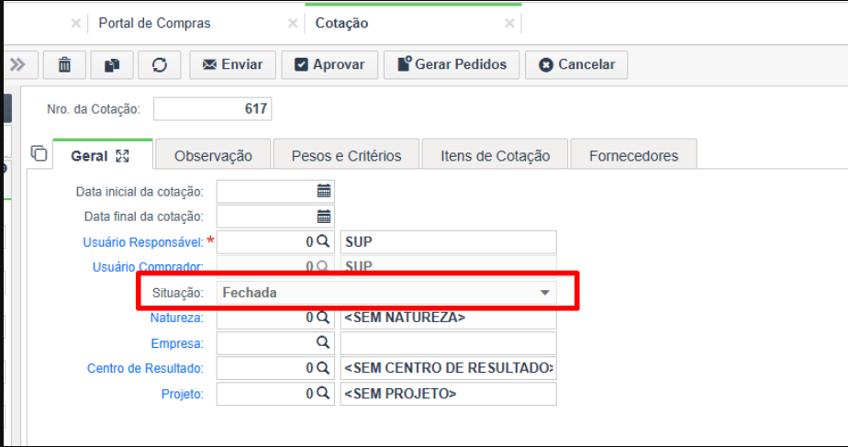The width and height of the screenshot is (848, 447).
Task: Delete the quotation with the trash icon
Action: point(64,65)
